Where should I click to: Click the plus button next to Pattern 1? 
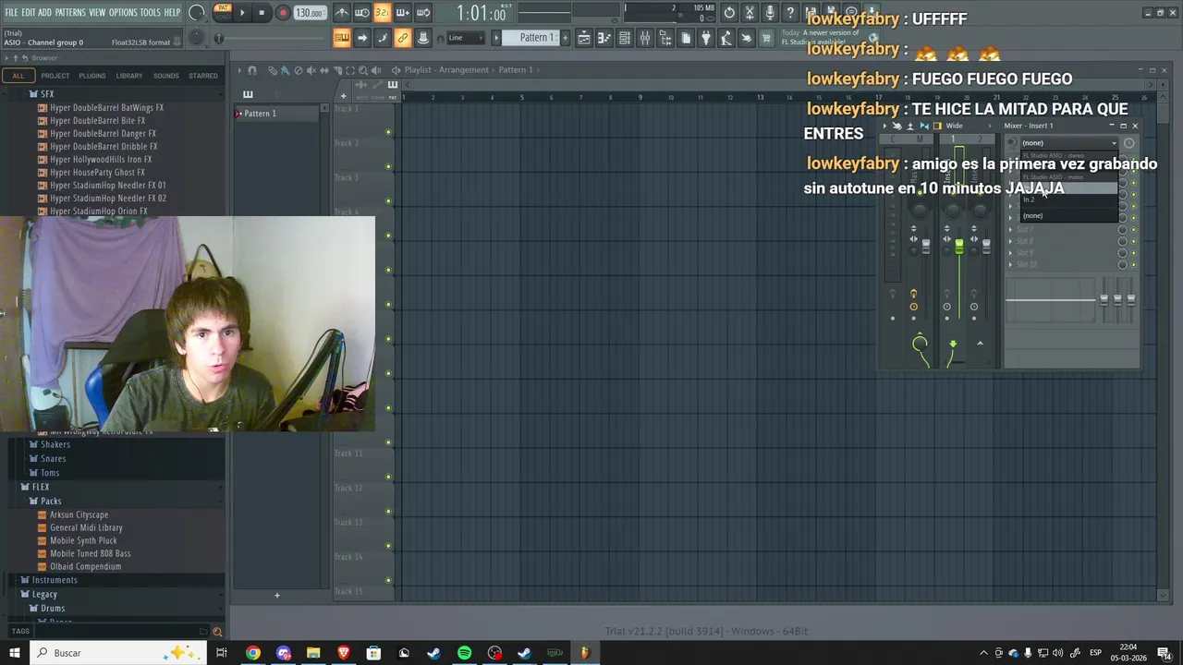tap(564, 38)
